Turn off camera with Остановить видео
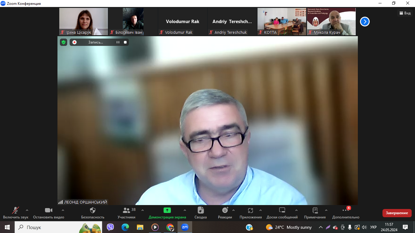The height and width of the screenshot is (233, 415). tap(49, 210)
